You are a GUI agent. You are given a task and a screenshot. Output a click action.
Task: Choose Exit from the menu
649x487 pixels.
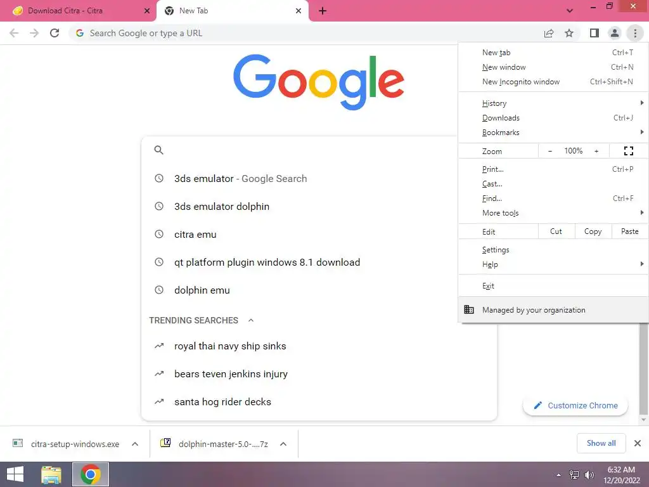point(553,286)
